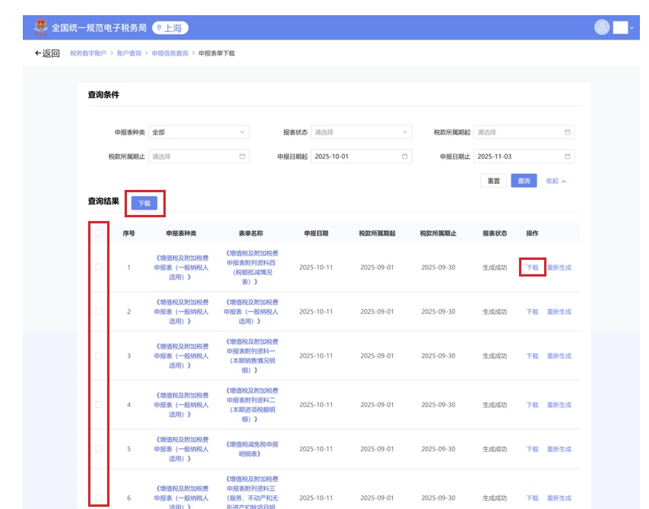
Task: Click the 上海 location selector
Action: click(170, 28)
